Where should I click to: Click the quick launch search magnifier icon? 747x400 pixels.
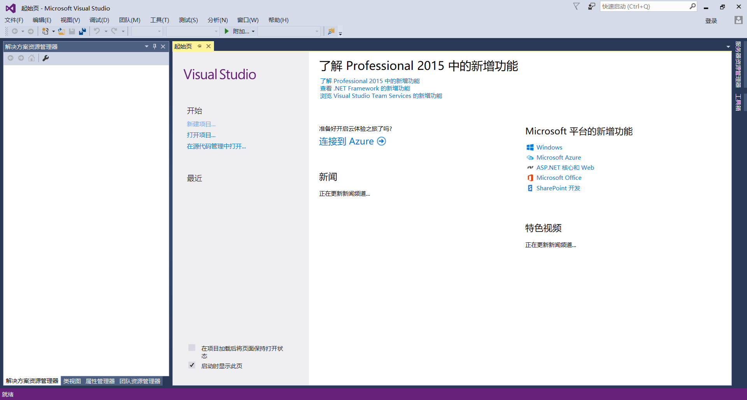coord(693,6)
